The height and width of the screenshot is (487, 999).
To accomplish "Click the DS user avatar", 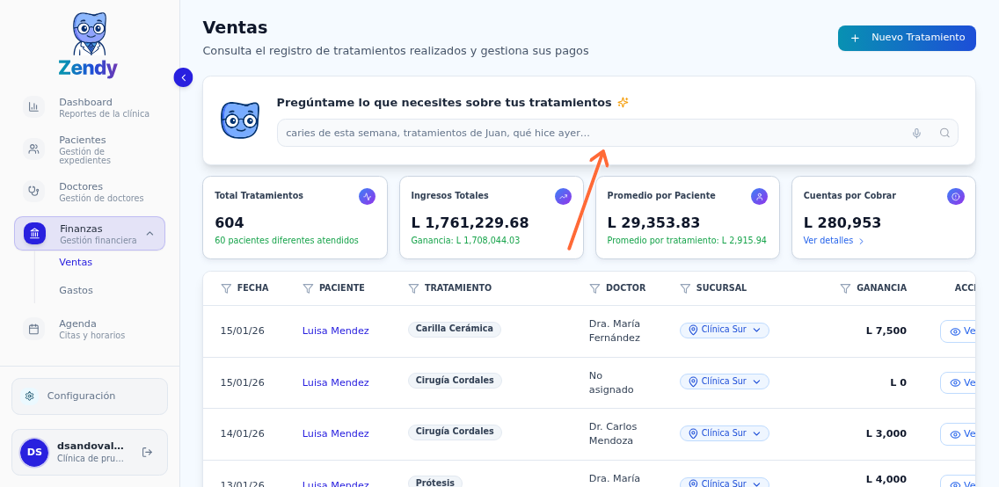I will 34,452.
